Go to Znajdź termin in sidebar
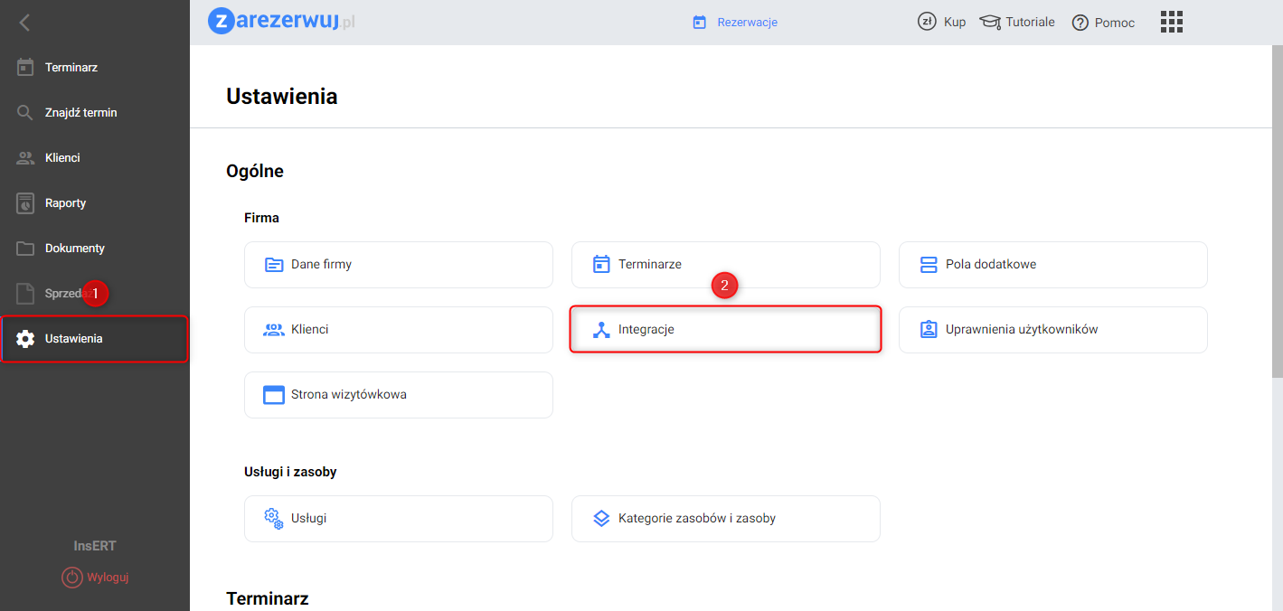Image resolution: width=1283 pixels, height=611 pixels. coord(80,113)
